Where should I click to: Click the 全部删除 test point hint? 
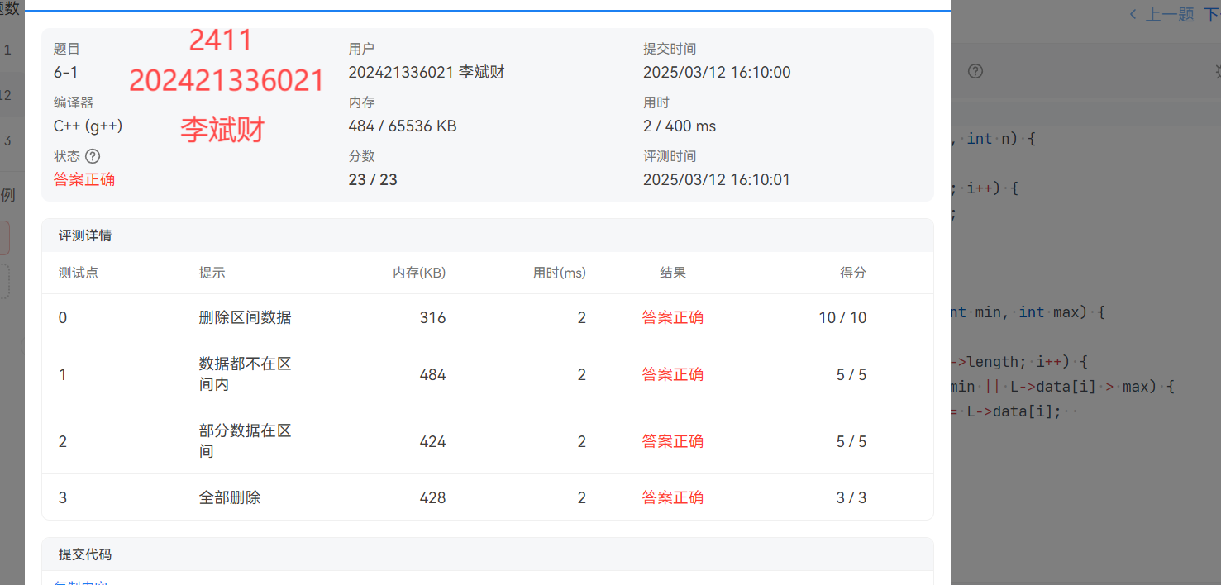(229, 497)
